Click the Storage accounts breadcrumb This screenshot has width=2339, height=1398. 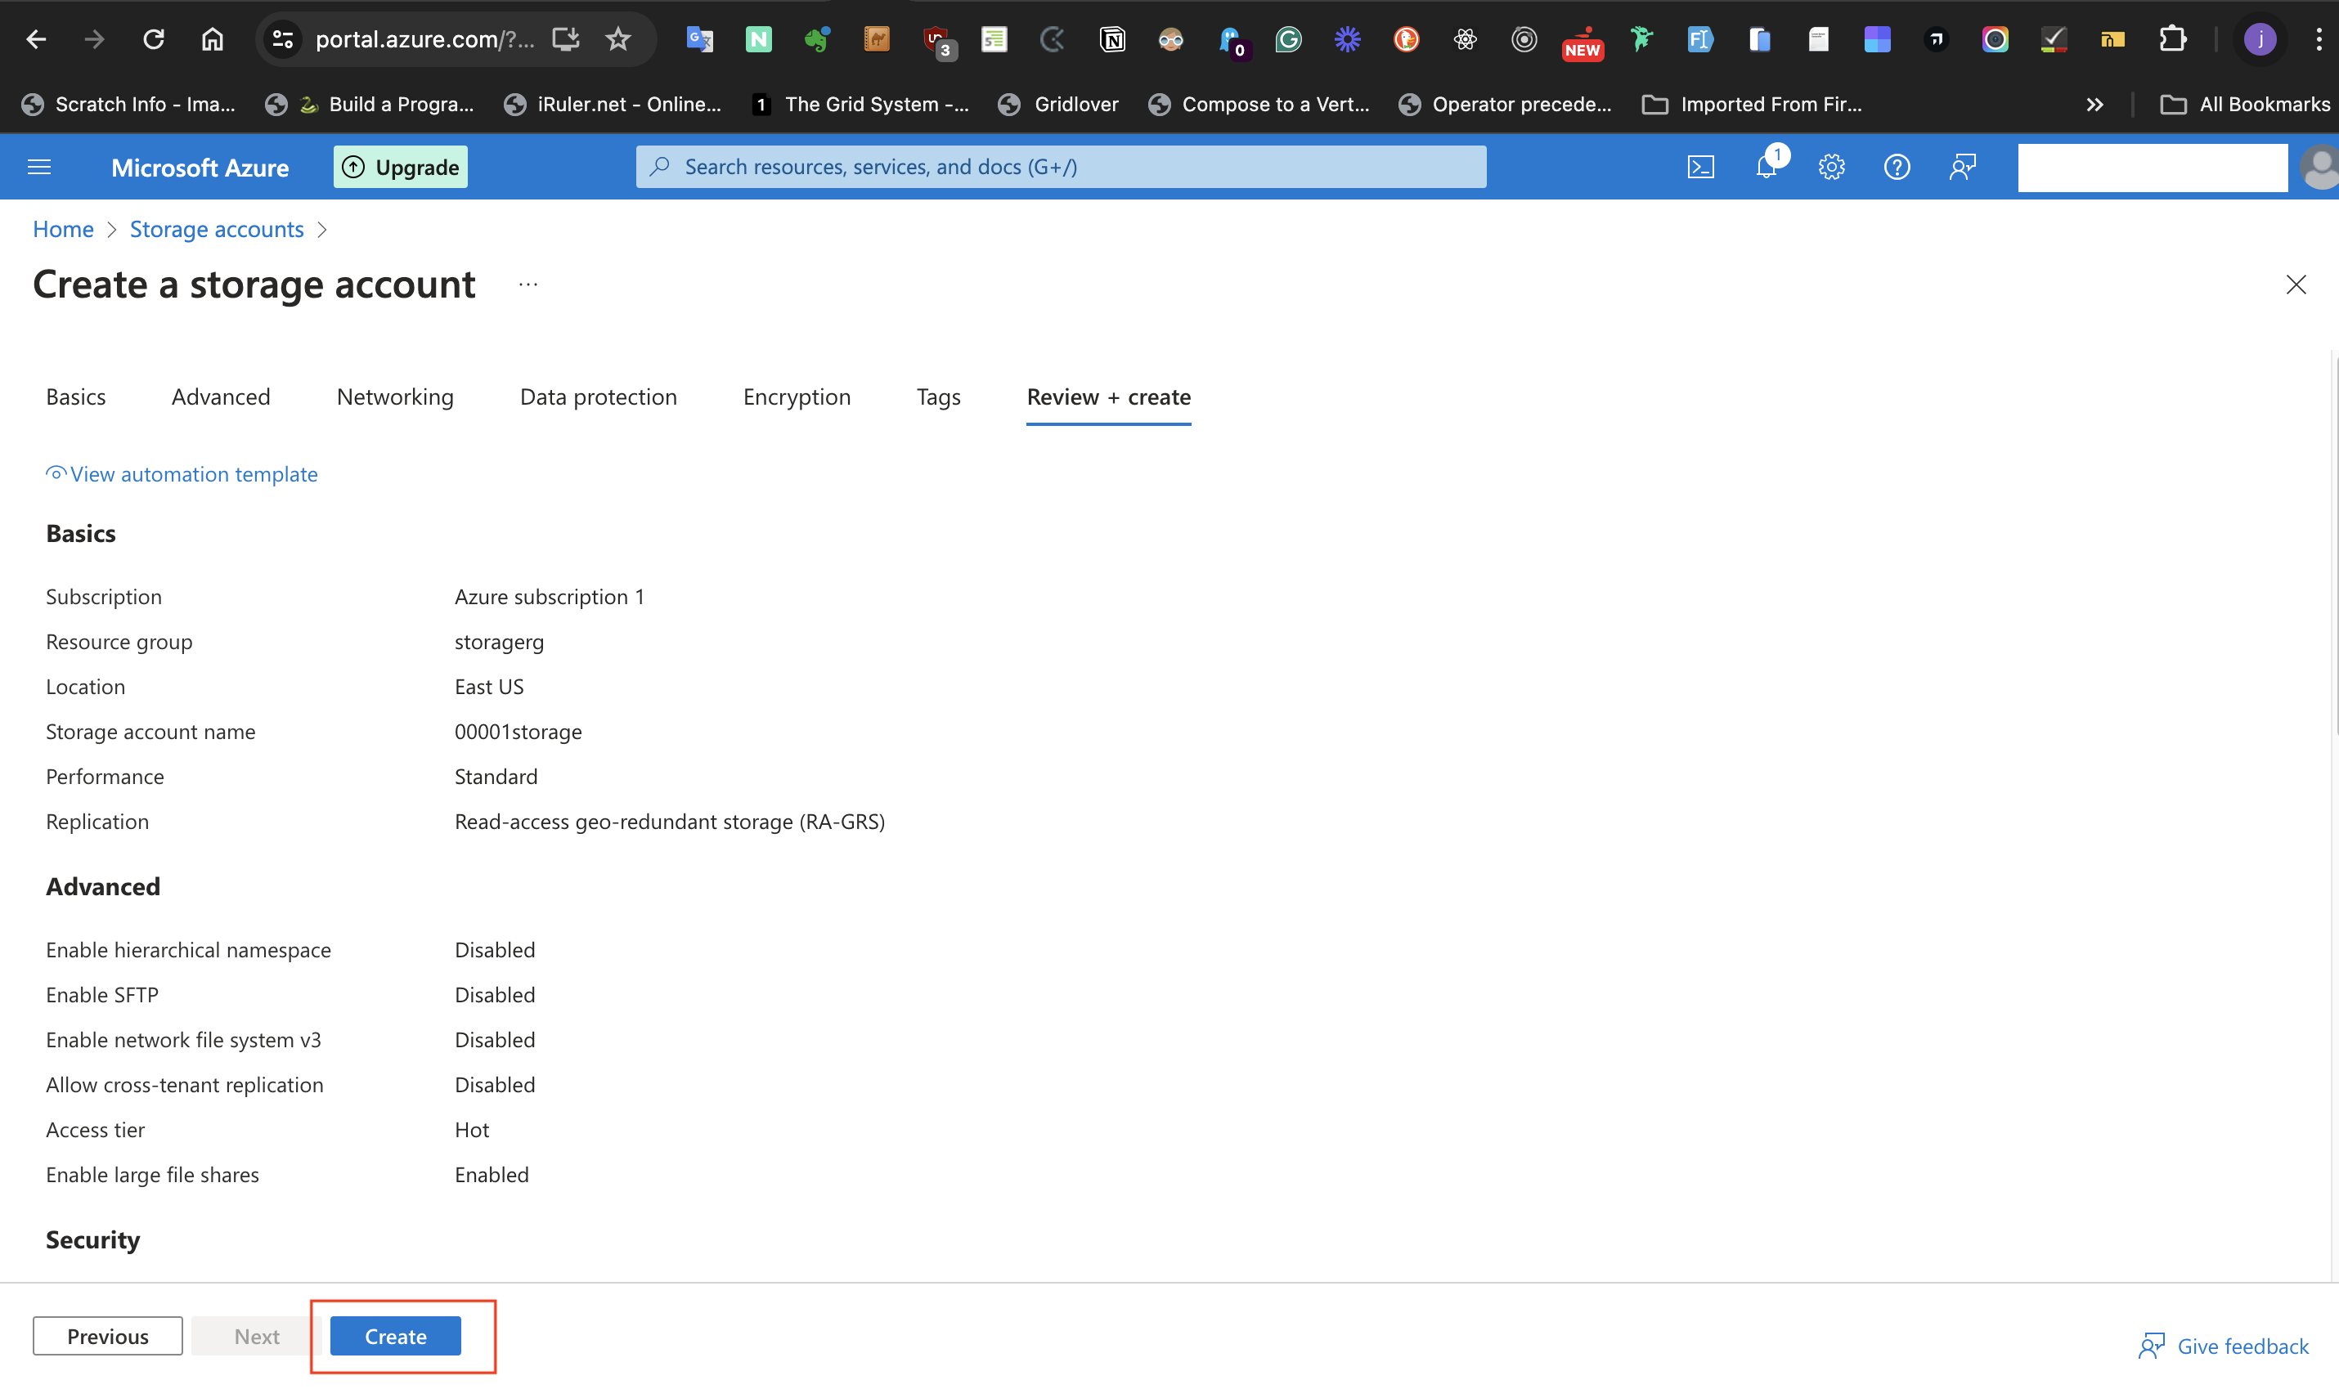[x=217, y=229]
